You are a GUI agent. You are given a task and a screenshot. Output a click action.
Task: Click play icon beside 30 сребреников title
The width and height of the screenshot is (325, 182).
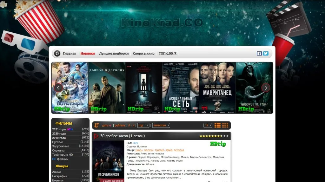(x=96, y=136)
